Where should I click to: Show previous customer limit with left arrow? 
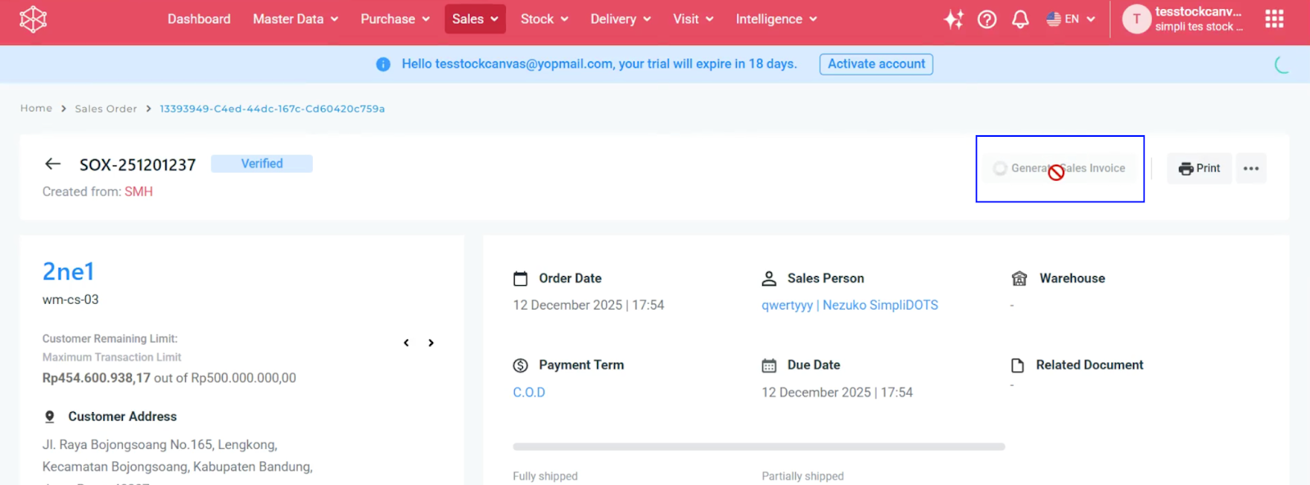click(x=406, y=342)
